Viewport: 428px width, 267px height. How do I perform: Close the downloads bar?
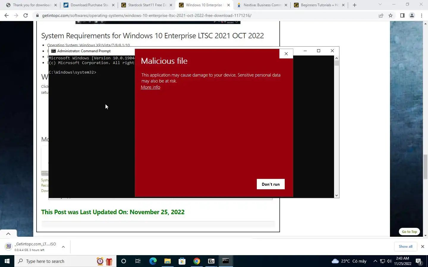422,247
